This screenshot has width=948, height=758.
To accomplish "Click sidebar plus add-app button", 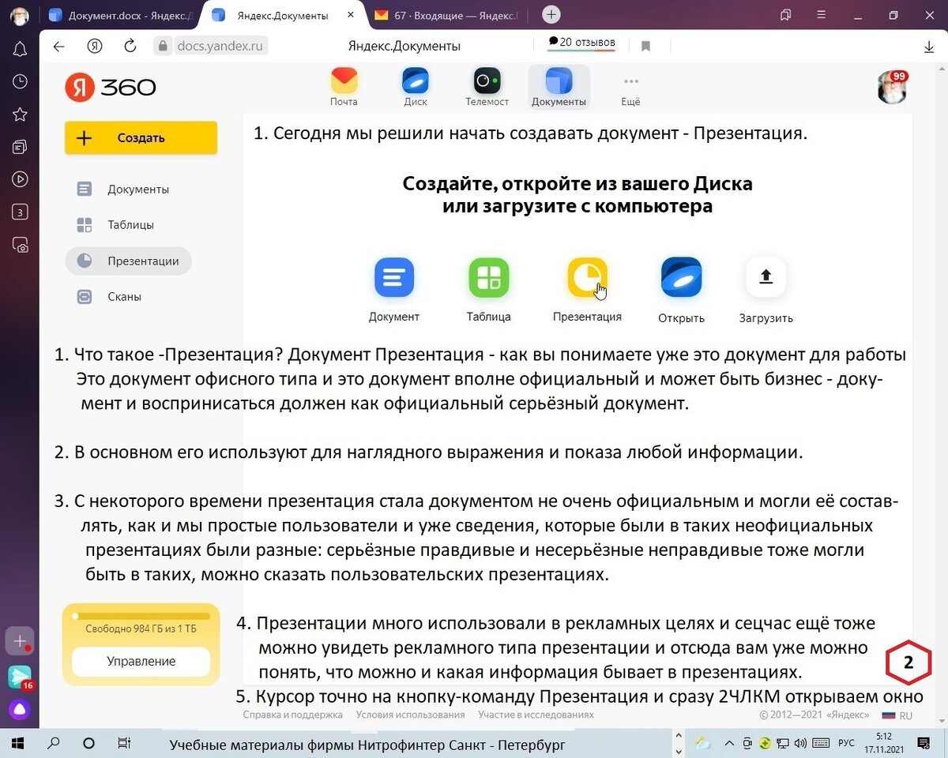I will point(20,641).
